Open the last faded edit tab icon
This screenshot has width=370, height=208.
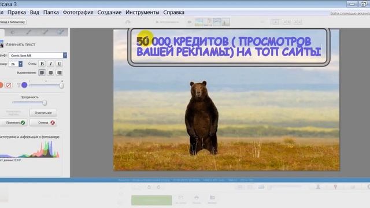coord(60,32)
